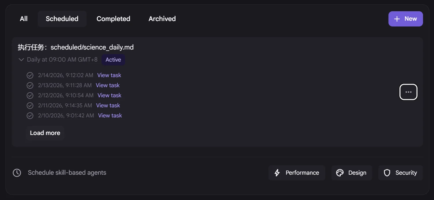
Task: Open View task for 2/12/2026 run
Action: (x=109, y=96)
